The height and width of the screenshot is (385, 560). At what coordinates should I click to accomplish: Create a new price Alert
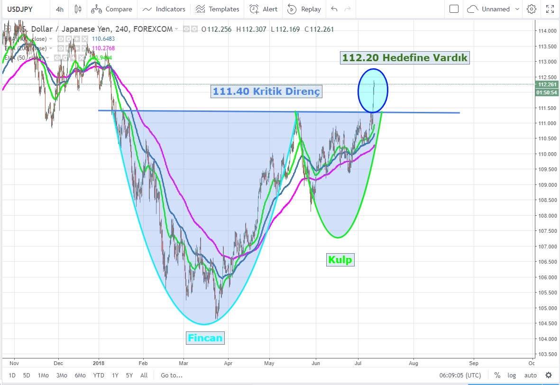(264, 9)
